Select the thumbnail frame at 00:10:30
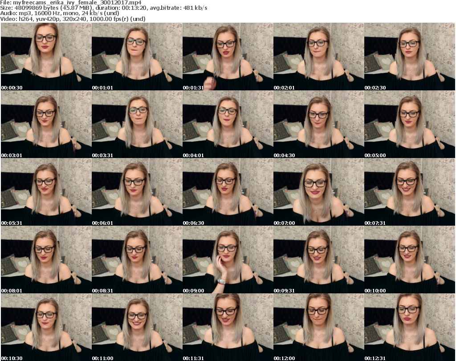Screen dimensions: 456x361 pyautogui.click(x=46, y=327)
